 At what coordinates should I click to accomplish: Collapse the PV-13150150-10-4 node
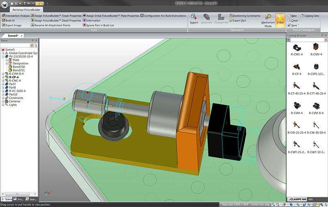[x=3, y=56]
